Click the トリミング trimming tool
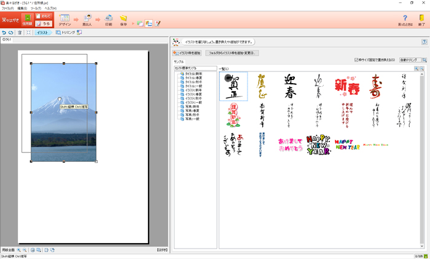 click(x=64, y=33)
